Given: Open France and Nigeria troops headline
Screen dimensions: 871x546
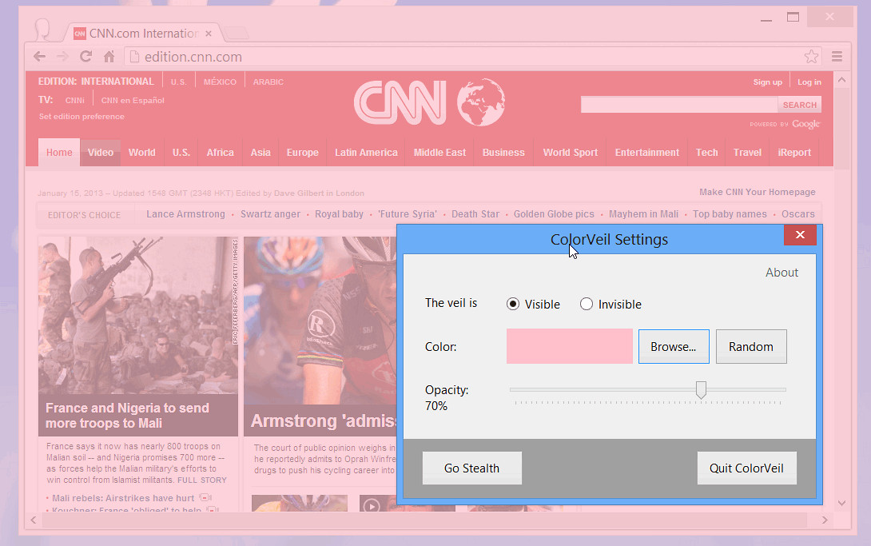Looking at the screenshot, I should pos(127,416).
